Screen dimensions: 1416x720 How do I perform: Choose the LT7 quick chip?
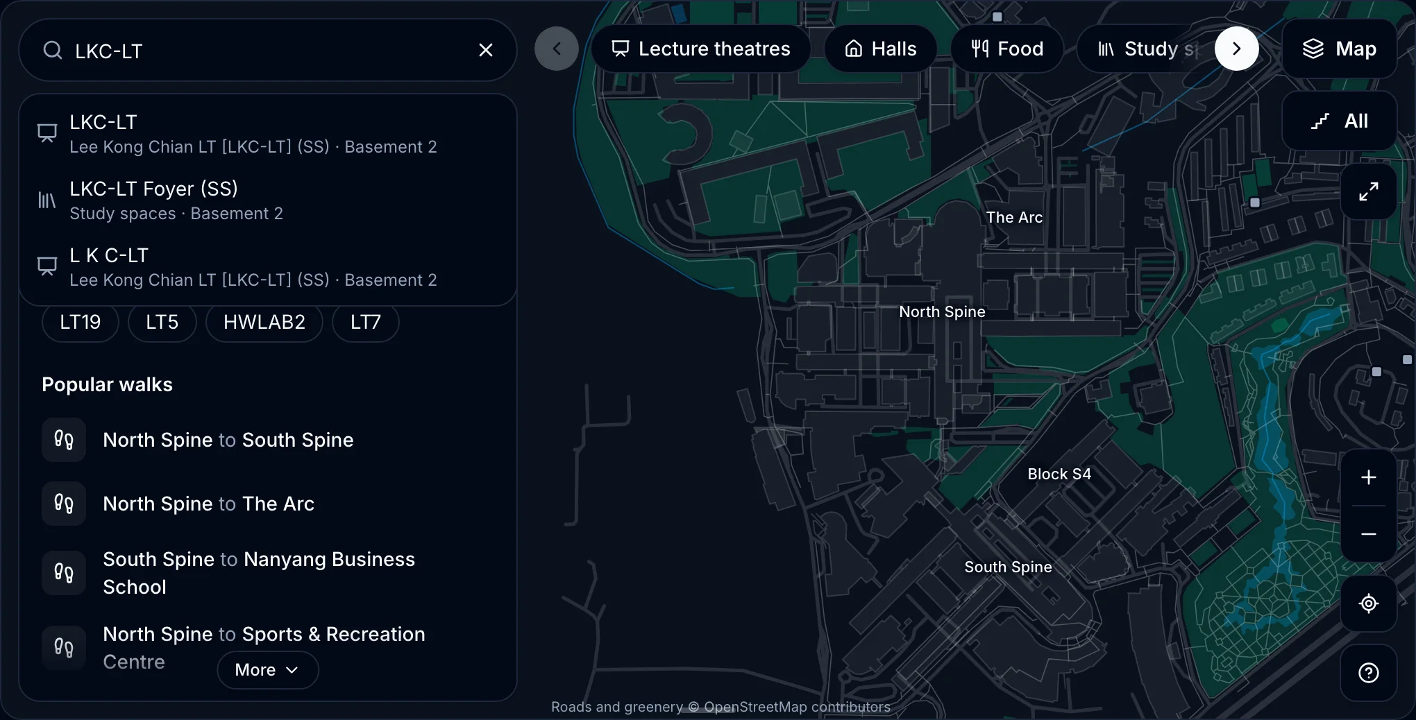coord(366,322)
